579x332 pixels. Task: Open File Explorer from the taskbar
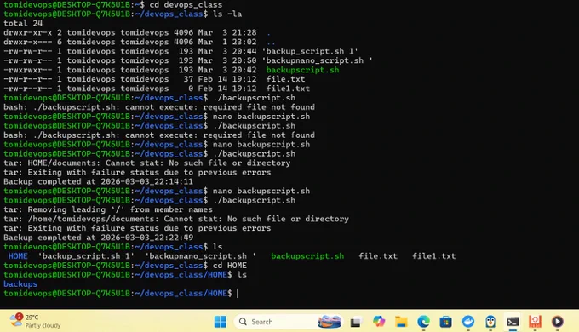click(401, 322)
